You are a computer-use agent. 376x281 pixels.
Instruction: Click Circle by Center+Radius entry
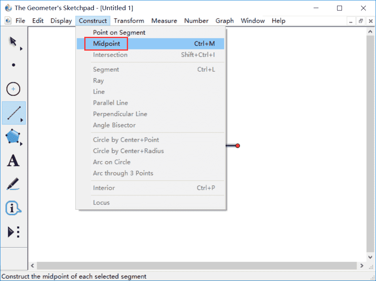tap(150, 151)
